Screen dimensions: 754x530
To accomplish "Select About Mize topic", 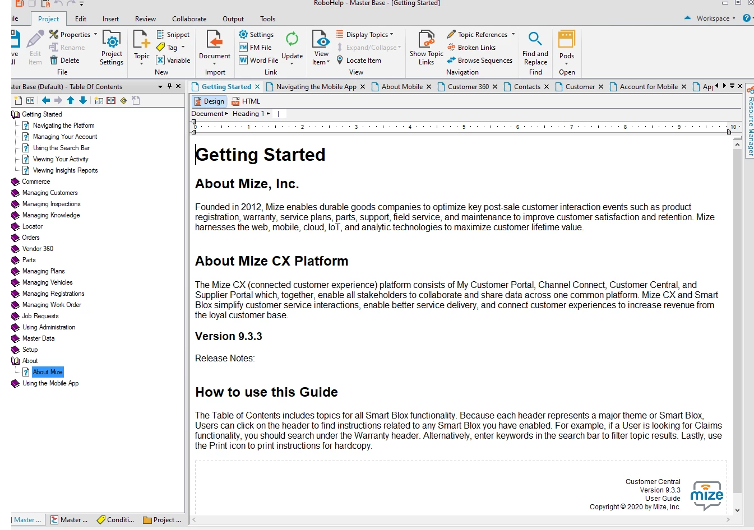I will pos(48,372).
